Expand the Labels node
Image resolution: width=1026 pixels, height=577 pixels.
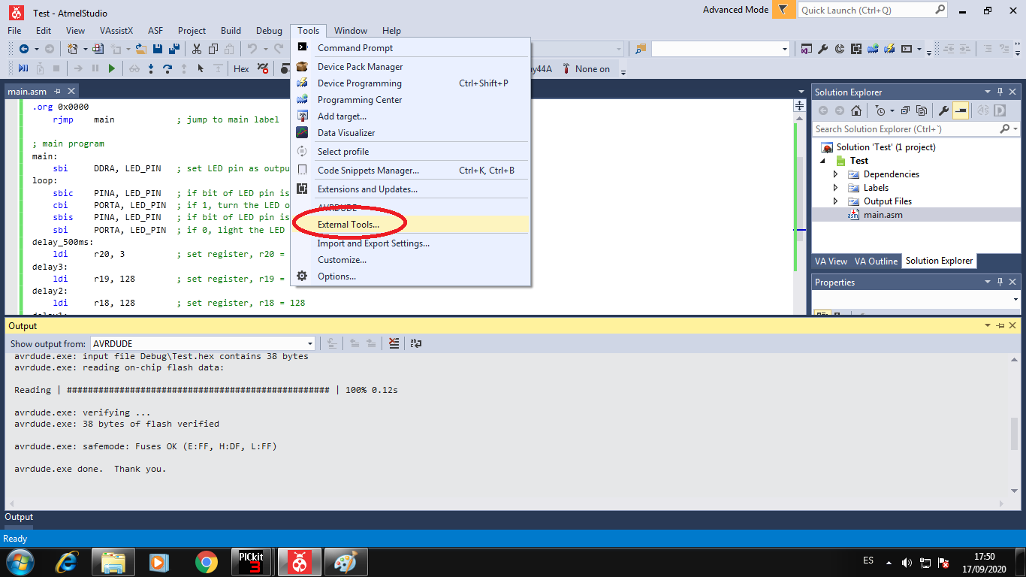[836, 188]
